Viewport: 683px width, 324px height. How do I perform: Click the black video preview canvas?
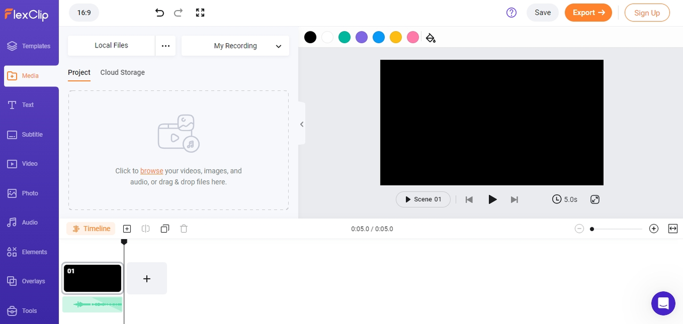point(491,122)
